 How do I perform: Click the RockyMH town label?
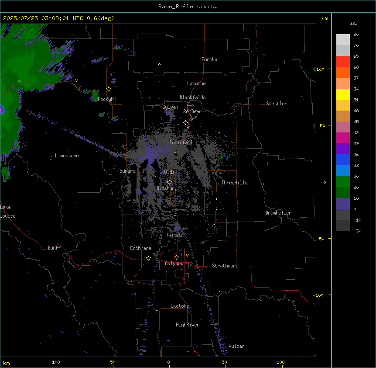click(107, 99)
